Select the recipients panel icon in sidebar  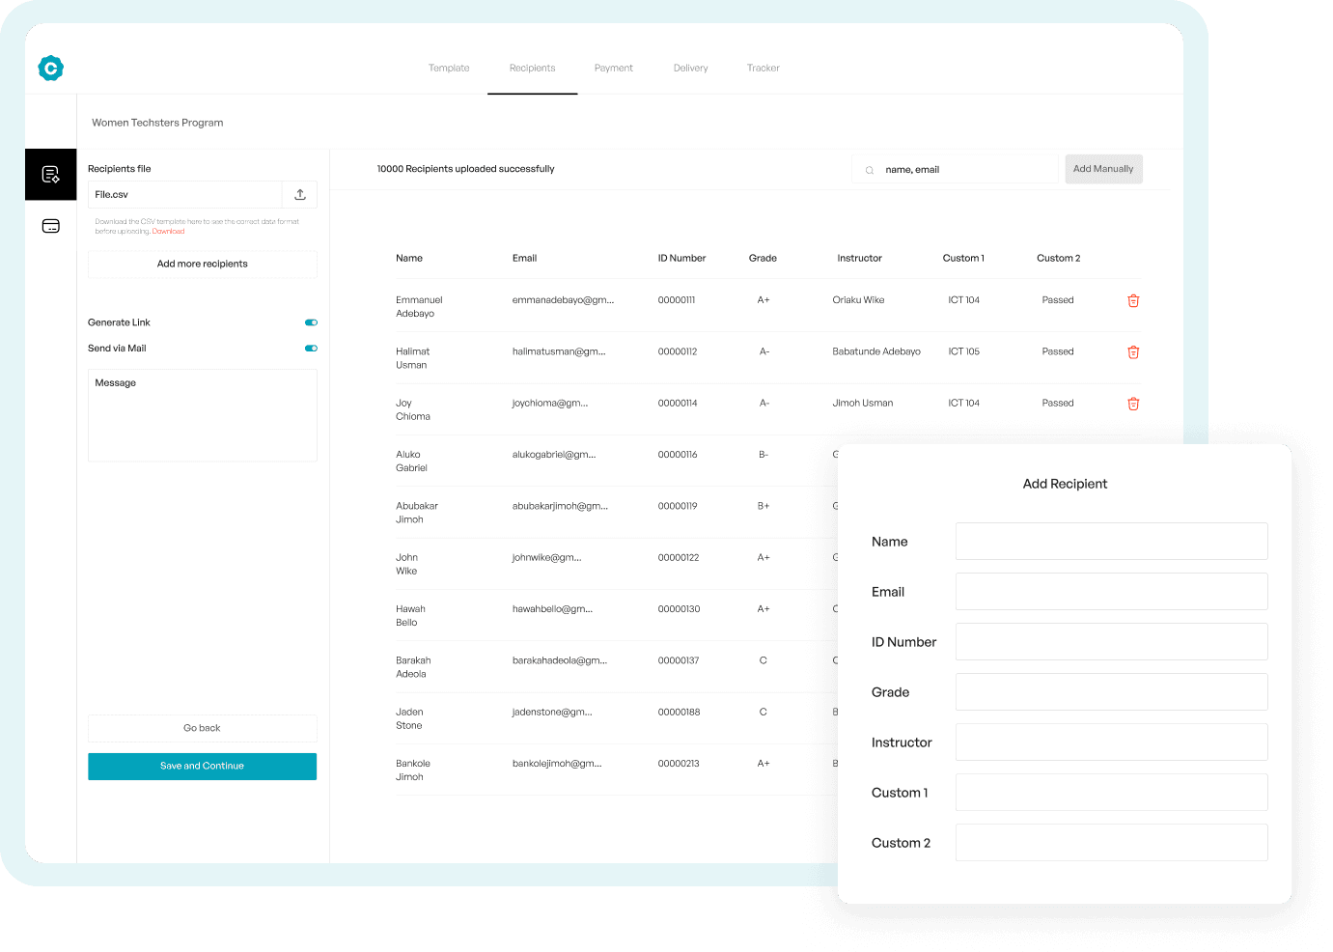50,174
